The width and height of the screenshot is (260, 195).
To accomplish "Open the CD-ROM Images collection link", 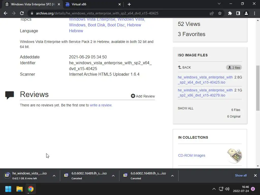I will point(191,155).
